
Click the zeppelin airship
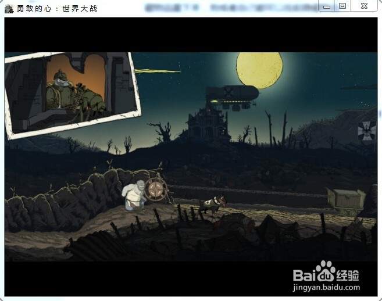(x=232, y=98)
